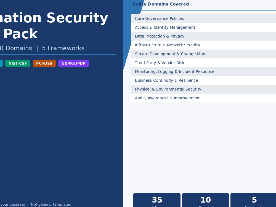The height and width of the screenshot is (207, 276).
Task: Click the Policy Domains Covered heading
Action: [161, 4]
